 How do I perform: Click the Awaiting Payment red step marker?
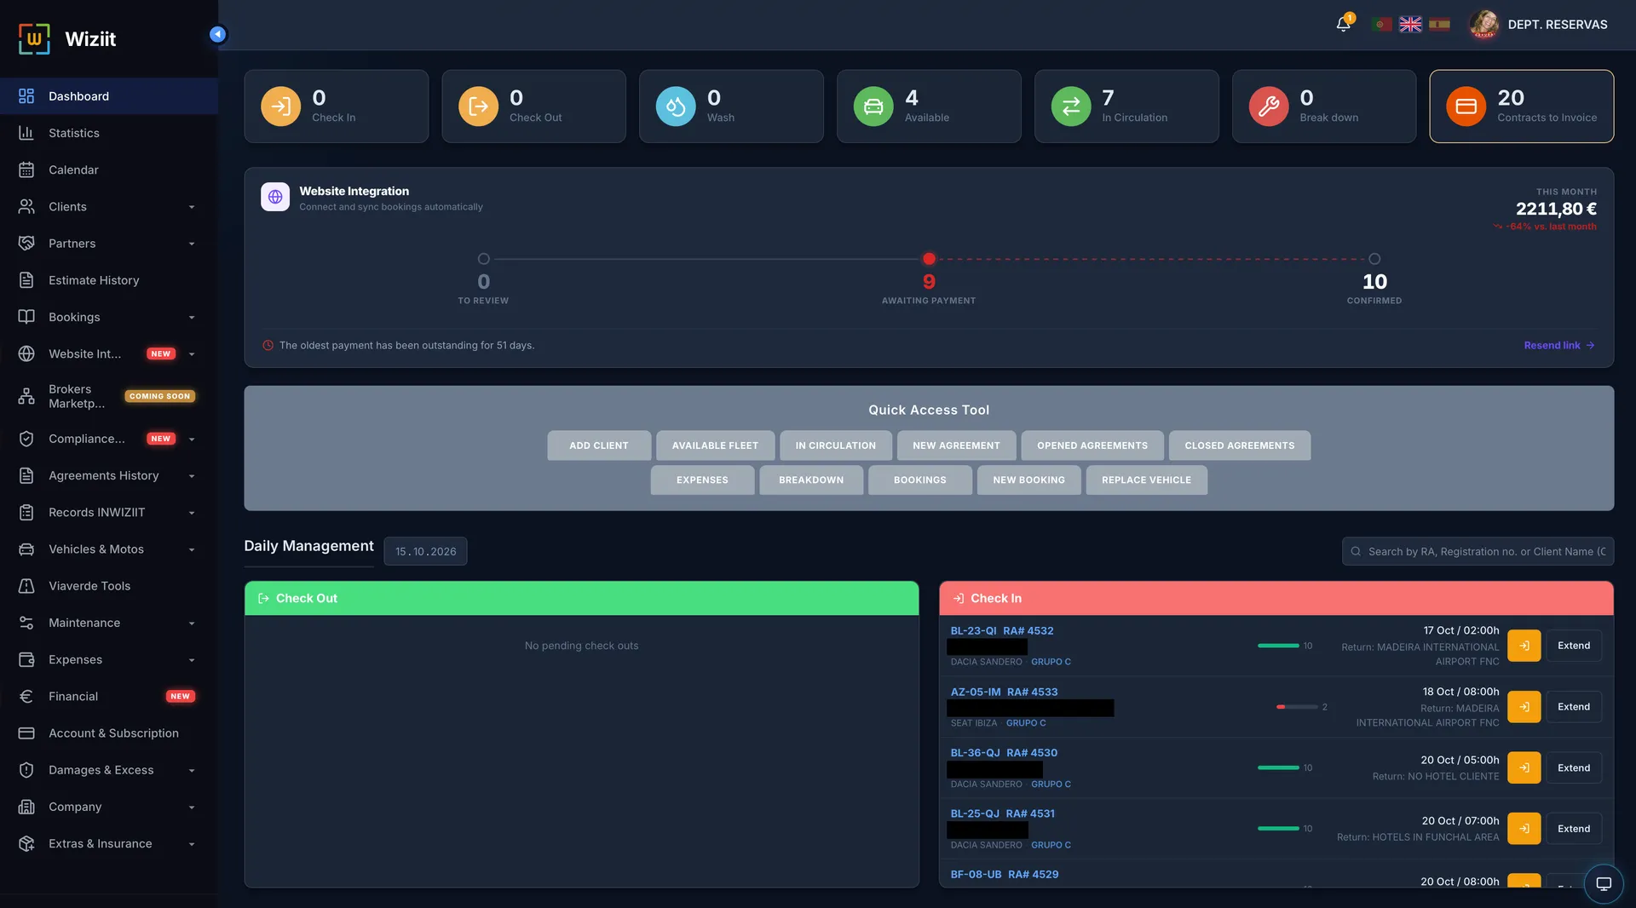point(929,259)
